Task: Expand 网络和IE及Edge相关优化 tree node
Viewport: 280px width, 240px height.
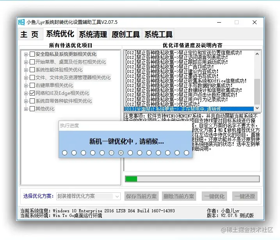Action: [x=26, y=93]
